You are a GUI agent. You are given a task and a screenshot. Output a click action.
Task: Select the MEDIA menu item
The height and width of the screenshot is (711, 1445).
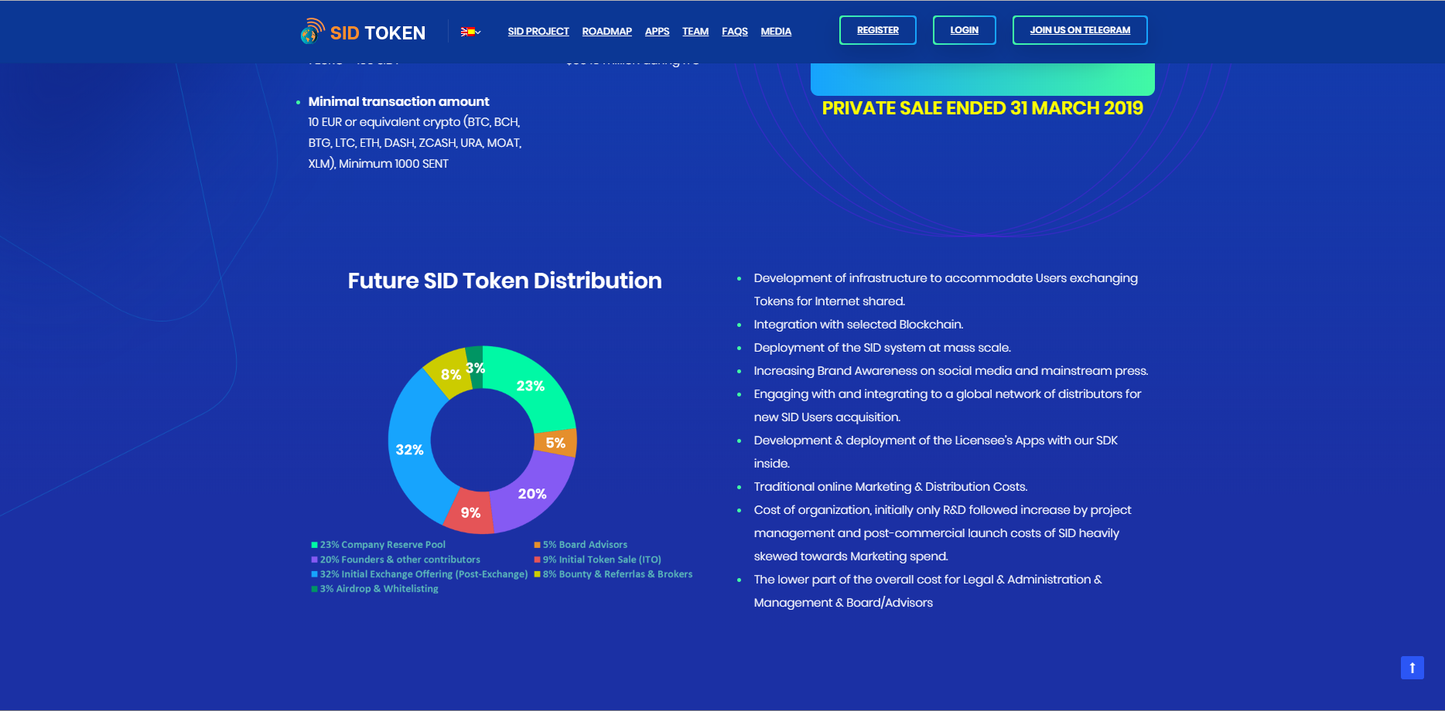coord(776,32)
